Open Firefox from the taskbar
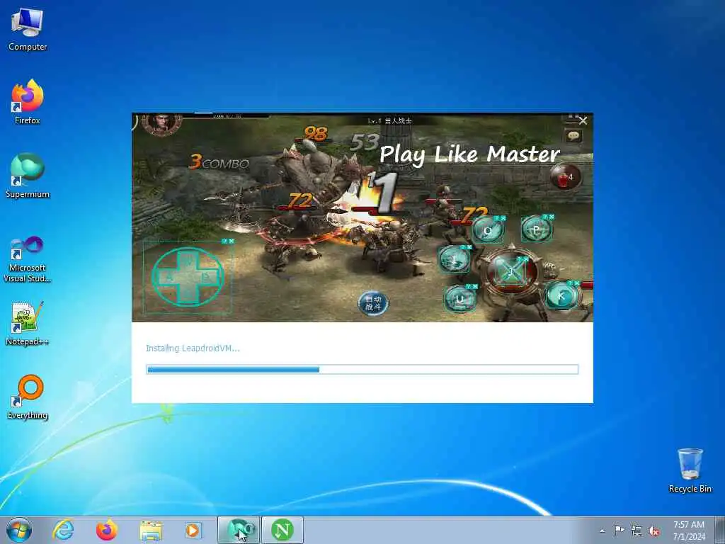The image size is (725, 544). pyautogui.click(x=106, y=530)
